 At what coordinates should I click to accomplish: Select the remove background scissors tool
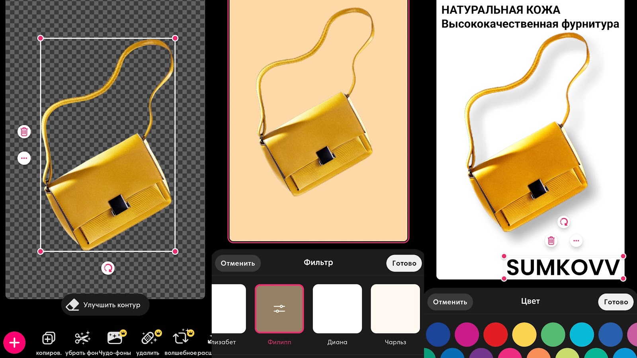pos(82,339)
